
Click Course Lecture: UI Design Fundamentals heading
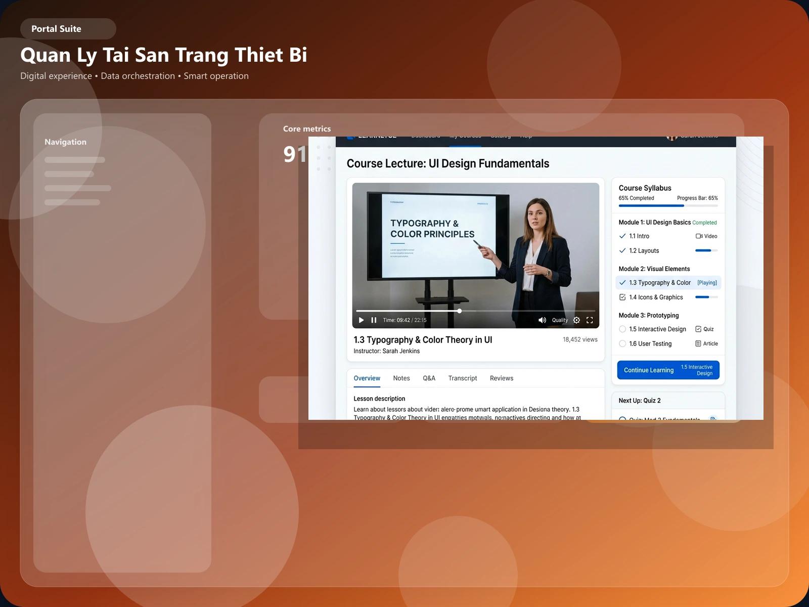click(x=448, y=163)
